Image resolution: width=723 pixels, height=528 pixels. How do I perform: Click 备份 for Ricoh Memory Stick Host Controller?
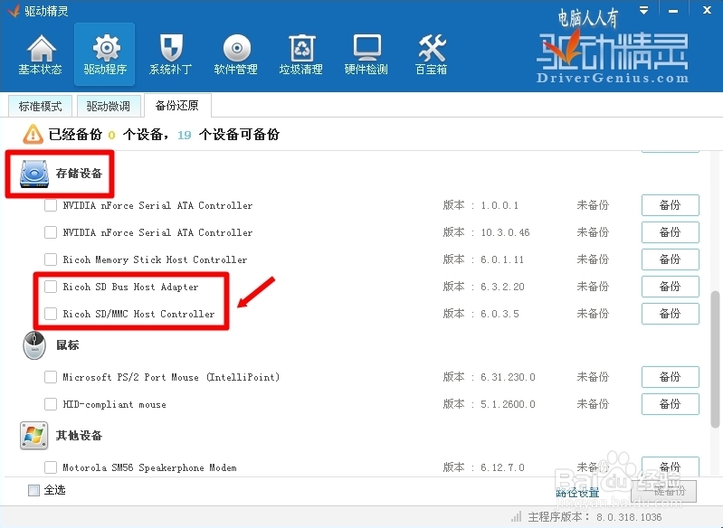[670, 259]
